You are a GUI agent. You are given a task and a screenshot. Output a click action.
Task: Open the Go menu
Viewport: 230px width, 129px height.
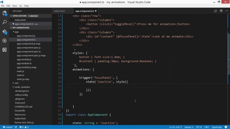pyautogui.click(x=20, y=6)
